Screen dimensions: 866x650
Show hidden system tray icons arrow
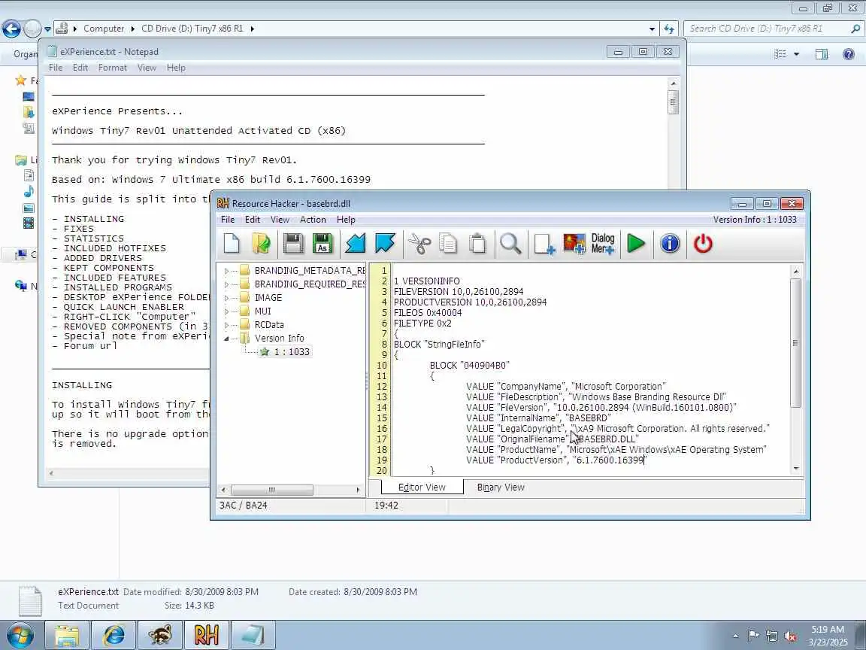tap(735, 636)
